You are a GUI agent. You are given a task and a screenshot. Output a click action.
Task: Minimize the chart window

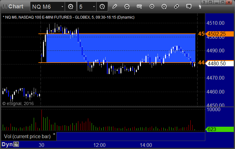pos(216,2)
